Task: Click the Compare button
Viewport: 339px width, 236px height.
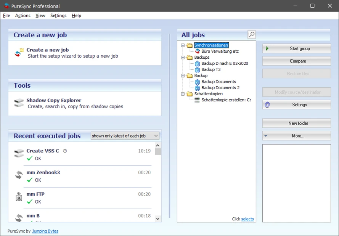Action: 296,61
